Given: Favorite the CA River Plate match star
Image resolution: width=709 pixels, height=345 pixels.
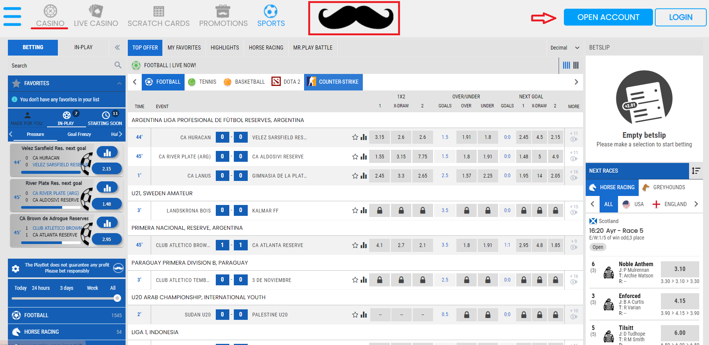Looking at the screenshot, I should click(x=355, y=157).
